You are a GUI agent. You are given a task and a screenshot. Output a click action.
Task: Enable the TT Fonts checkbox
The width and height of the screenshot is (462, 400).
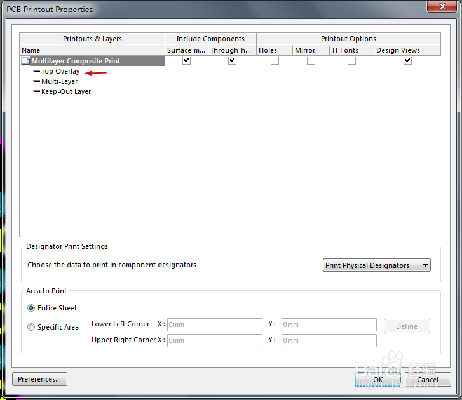[351, 60]
